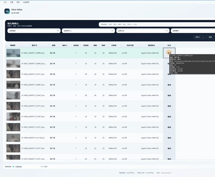215x177 pixels.
Task: Click the 编码格式 column header
Action: point(151,45)
